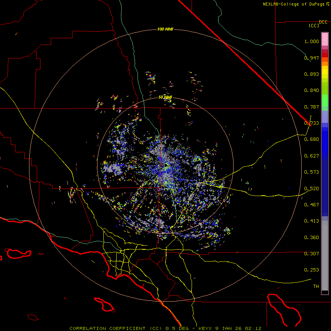The width and height of the screenshot is (331, 331).
Task: Select the 0.680 scale value
Action: pos(312,139)
